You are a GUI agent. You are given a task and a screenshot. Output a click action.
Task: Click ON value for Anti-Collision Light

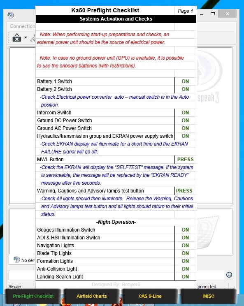click(185, 269)
